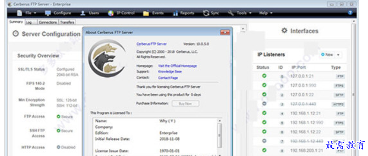
Task: Click status icon for 192.168.1.12:21
Action: (x=264, y=113)
